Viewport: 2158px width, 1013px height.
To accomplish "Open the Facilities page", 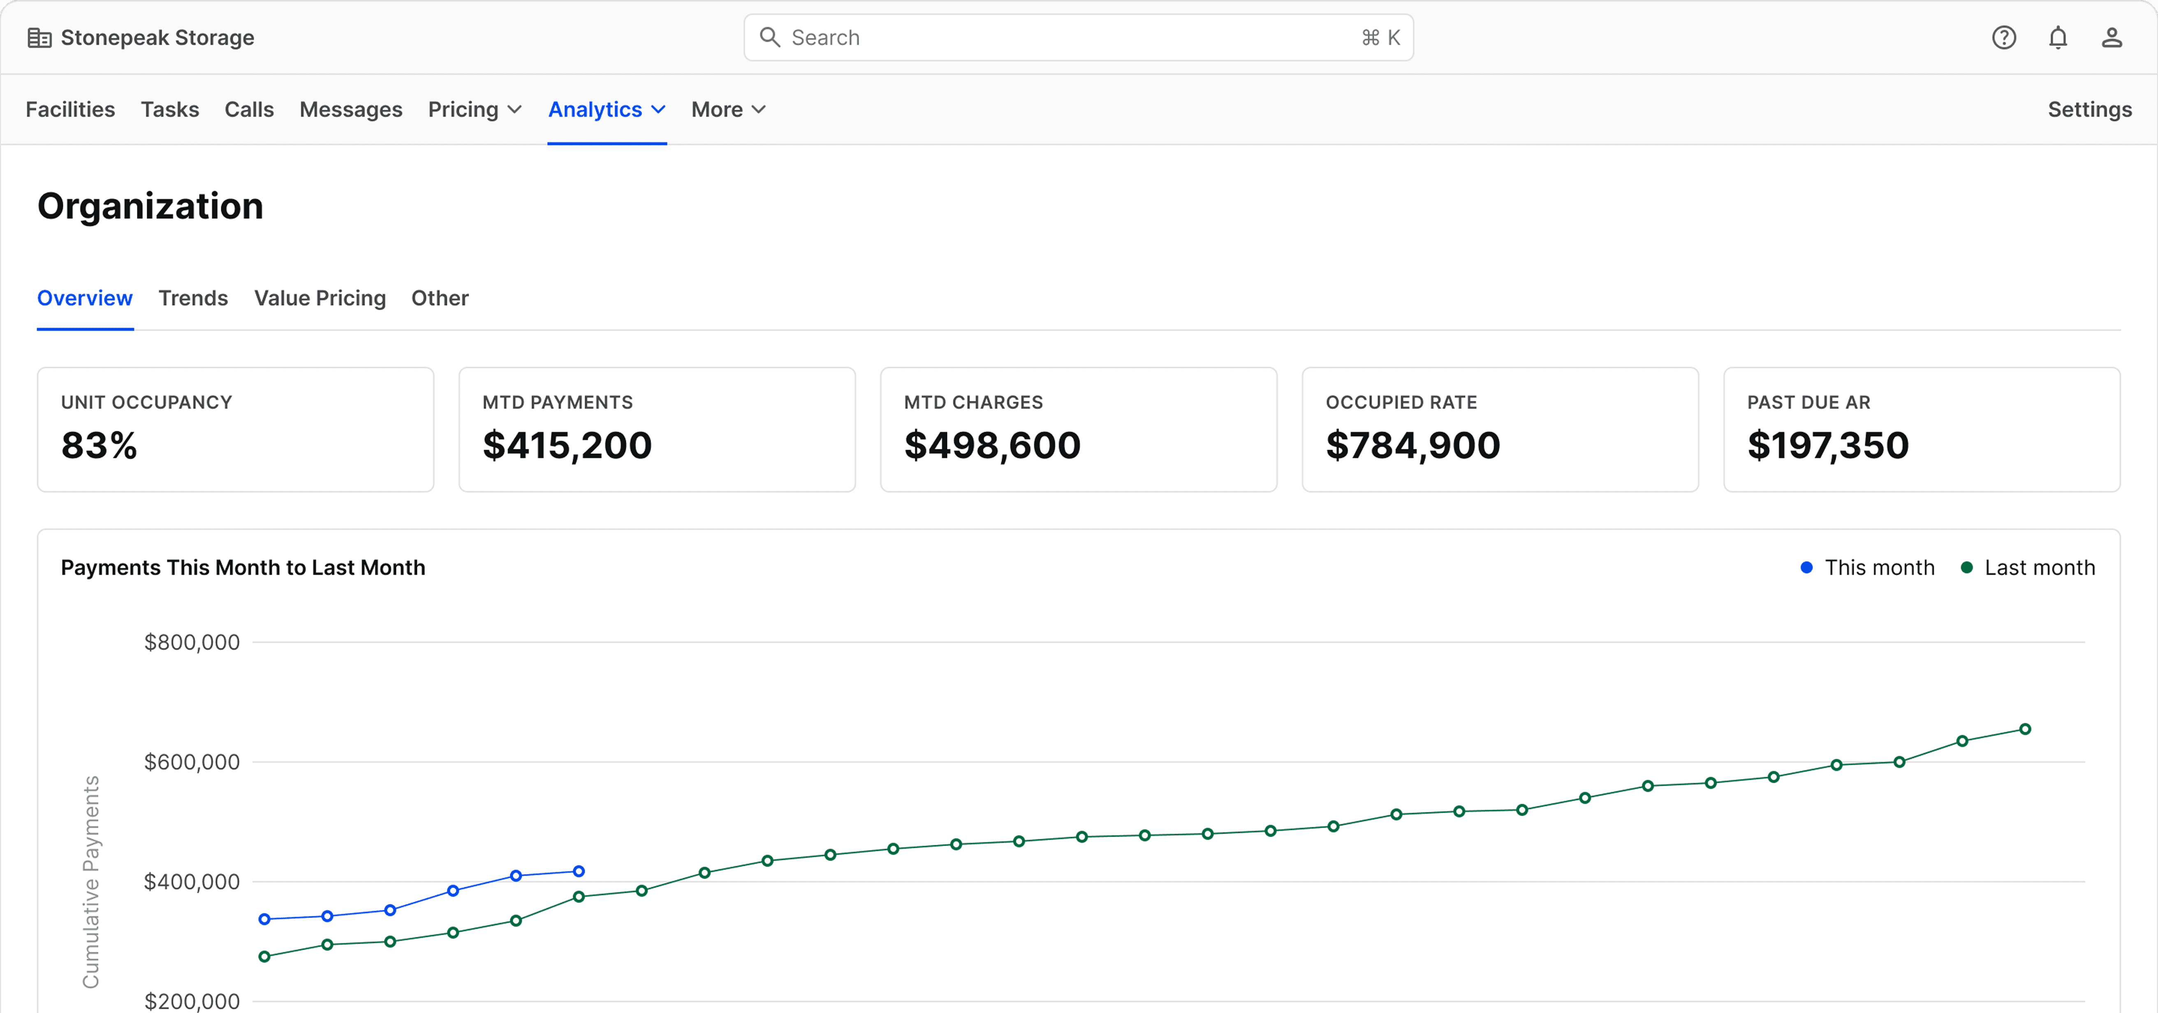I will (70, 110).
